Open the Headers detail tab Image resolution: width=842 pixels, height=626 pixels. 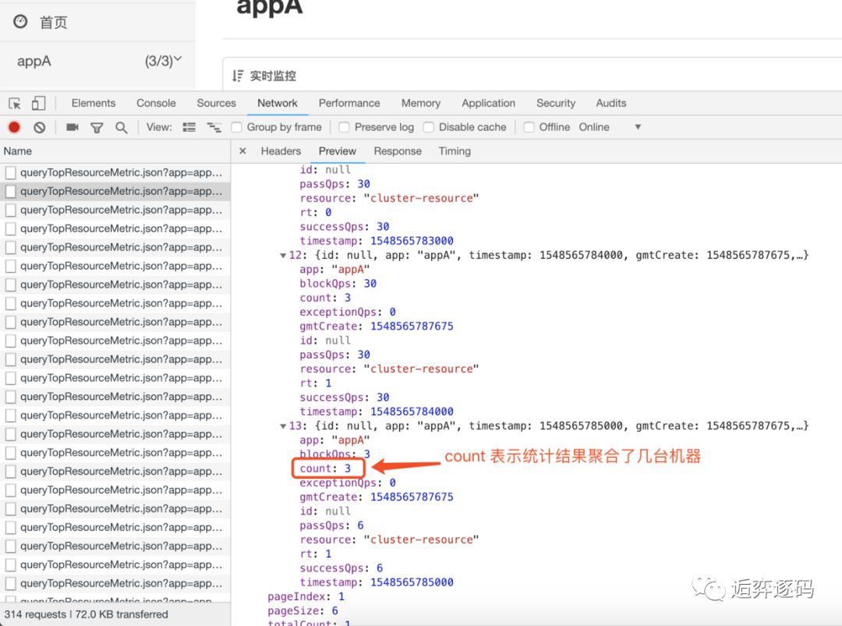click(x=281, y=151)
